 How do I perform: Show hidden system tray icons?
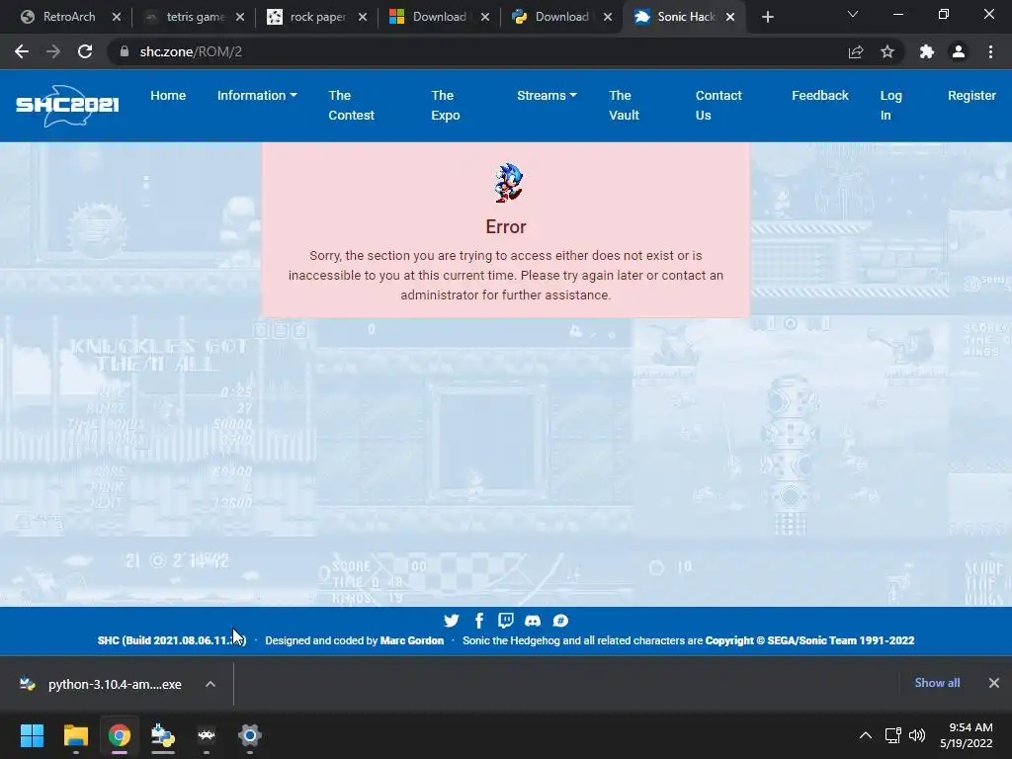[866, 735]
